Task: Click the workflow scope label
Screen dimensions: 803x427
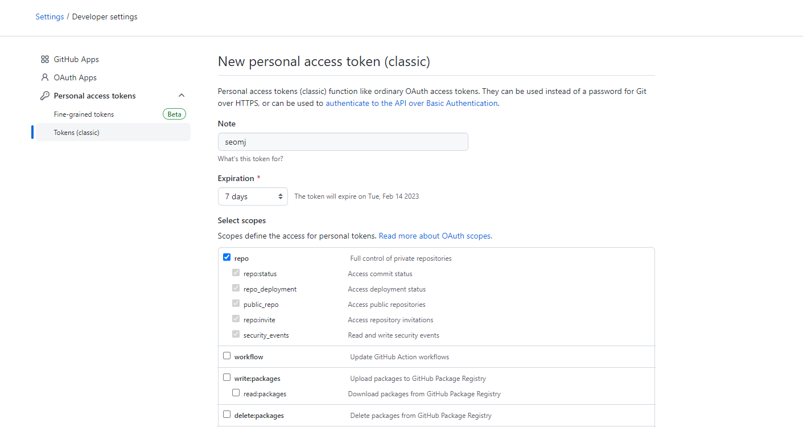Action: click(x=249, y=357)
